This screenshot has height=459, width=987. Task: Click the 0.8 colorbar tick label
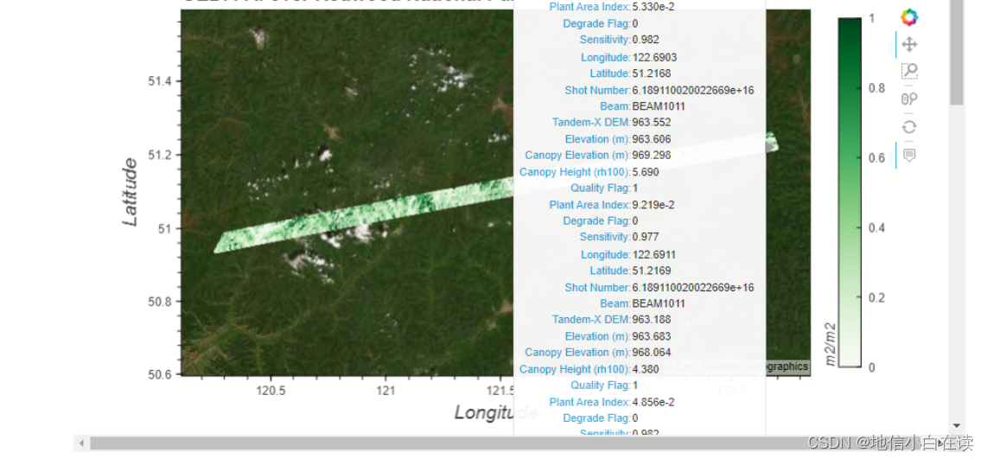(877, 88)
